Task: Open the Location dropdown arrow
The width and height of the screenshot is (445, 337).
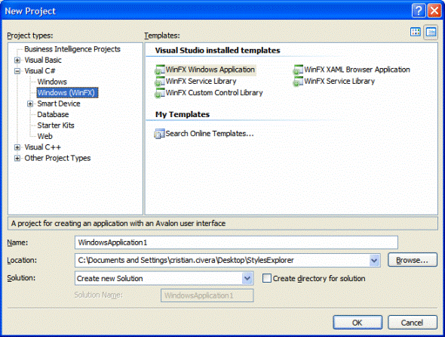Action: 374,260
